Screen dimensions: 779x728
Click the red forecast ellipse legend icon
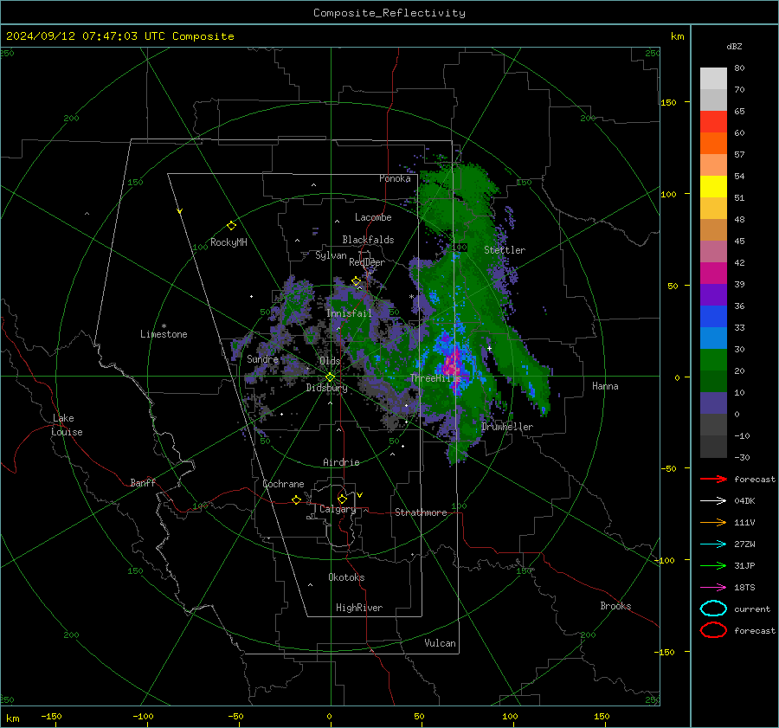coord(713,630)
